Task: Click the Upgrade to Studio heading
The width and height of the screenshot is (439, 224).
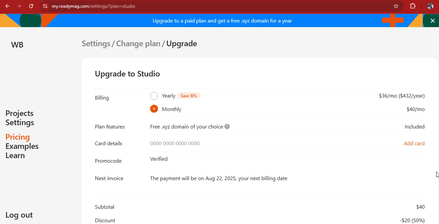Action: coord(127,74)
